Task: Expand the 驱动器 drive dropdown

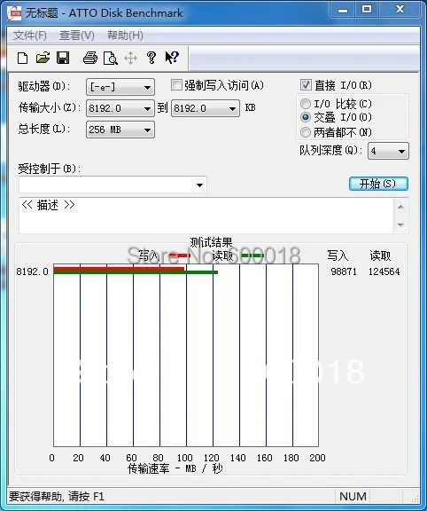Action: 120,87
